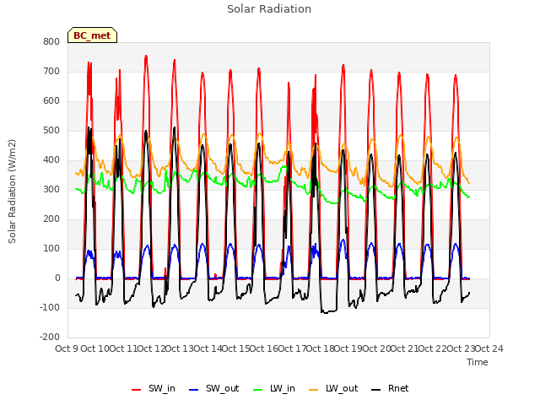Click the green LW_in legend swatch

coord(258,390)
